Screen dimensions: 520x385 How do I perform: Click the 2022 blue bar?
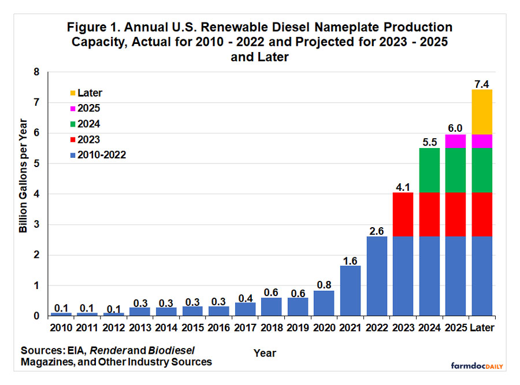377,276
